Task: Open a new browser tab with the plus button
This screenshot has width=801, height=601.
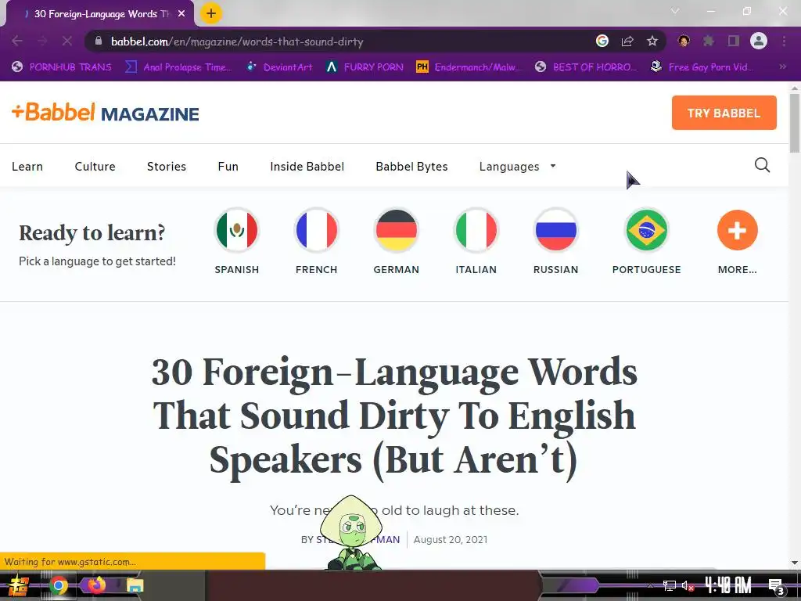Action: [211, 13]
